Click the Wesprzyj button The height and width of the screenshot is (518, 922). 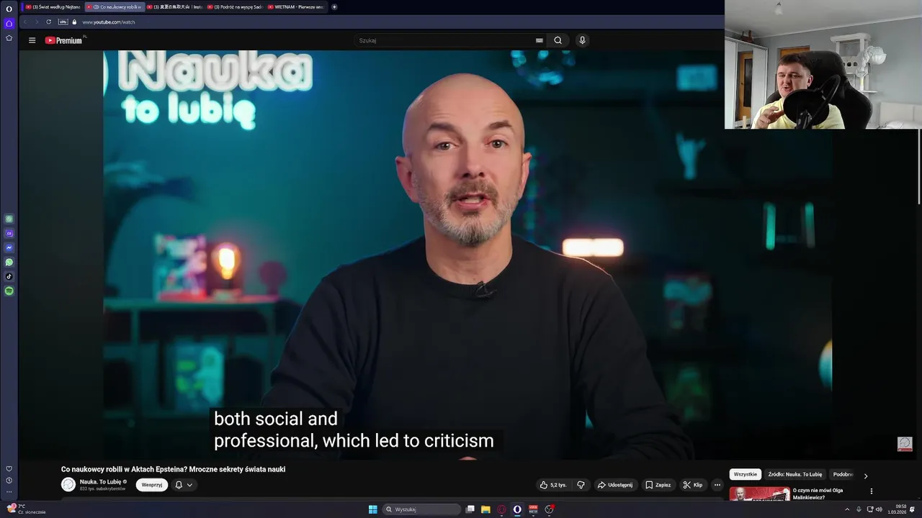152,485
